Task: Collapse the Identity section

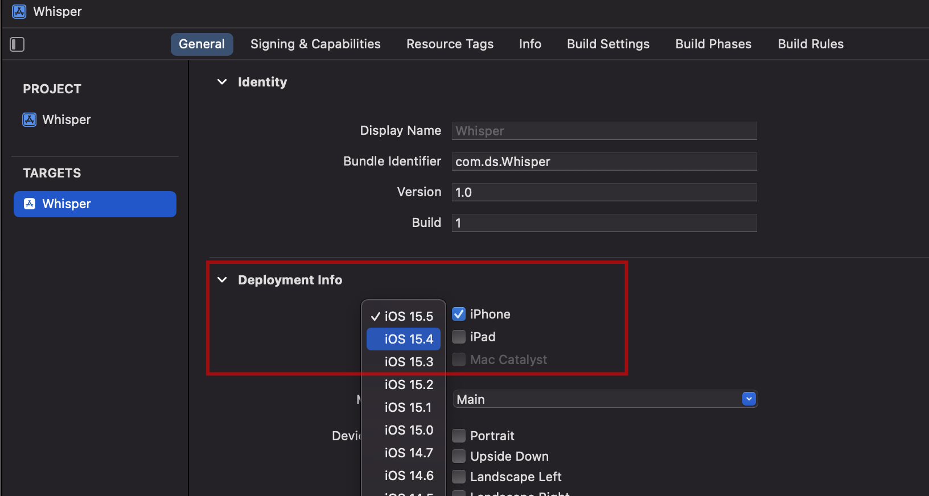Action: [x=222, y=82]
